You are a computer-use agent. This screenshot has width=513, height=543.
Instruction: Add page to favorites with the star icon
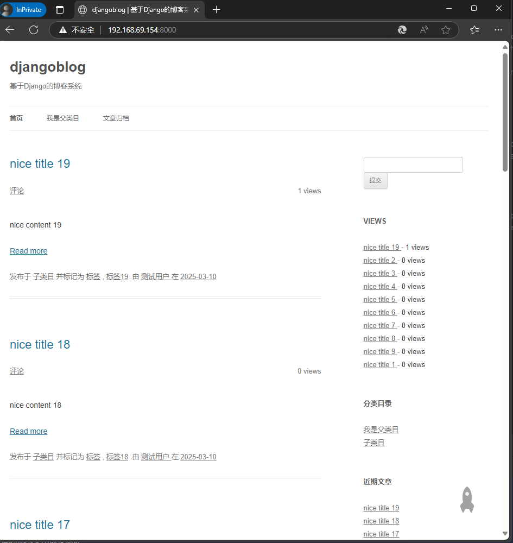click(446, 30)
